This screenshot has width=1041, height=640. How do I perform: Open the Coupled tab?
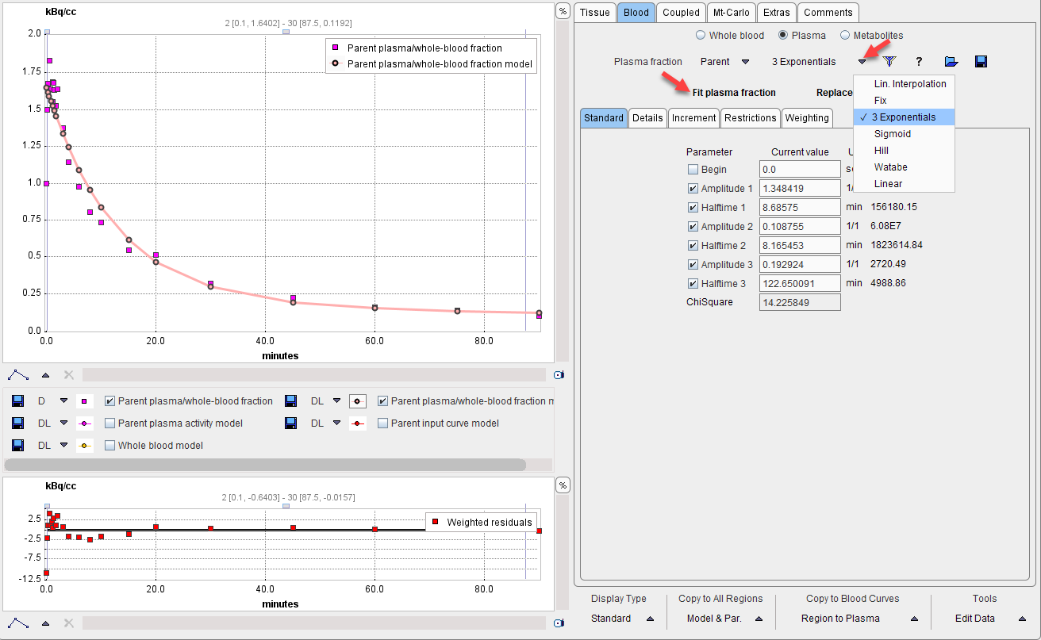point(681,13)
